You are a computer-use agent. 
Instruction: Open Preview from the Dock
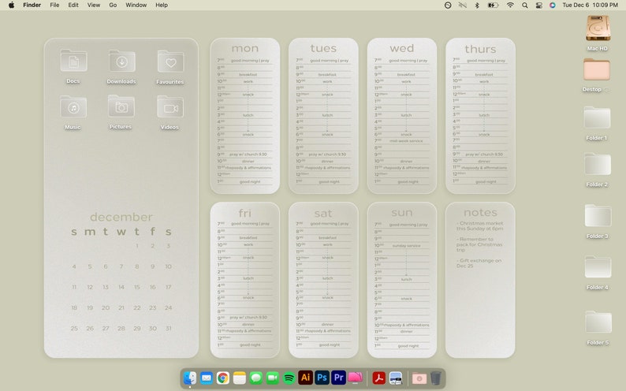click(396, 378)
